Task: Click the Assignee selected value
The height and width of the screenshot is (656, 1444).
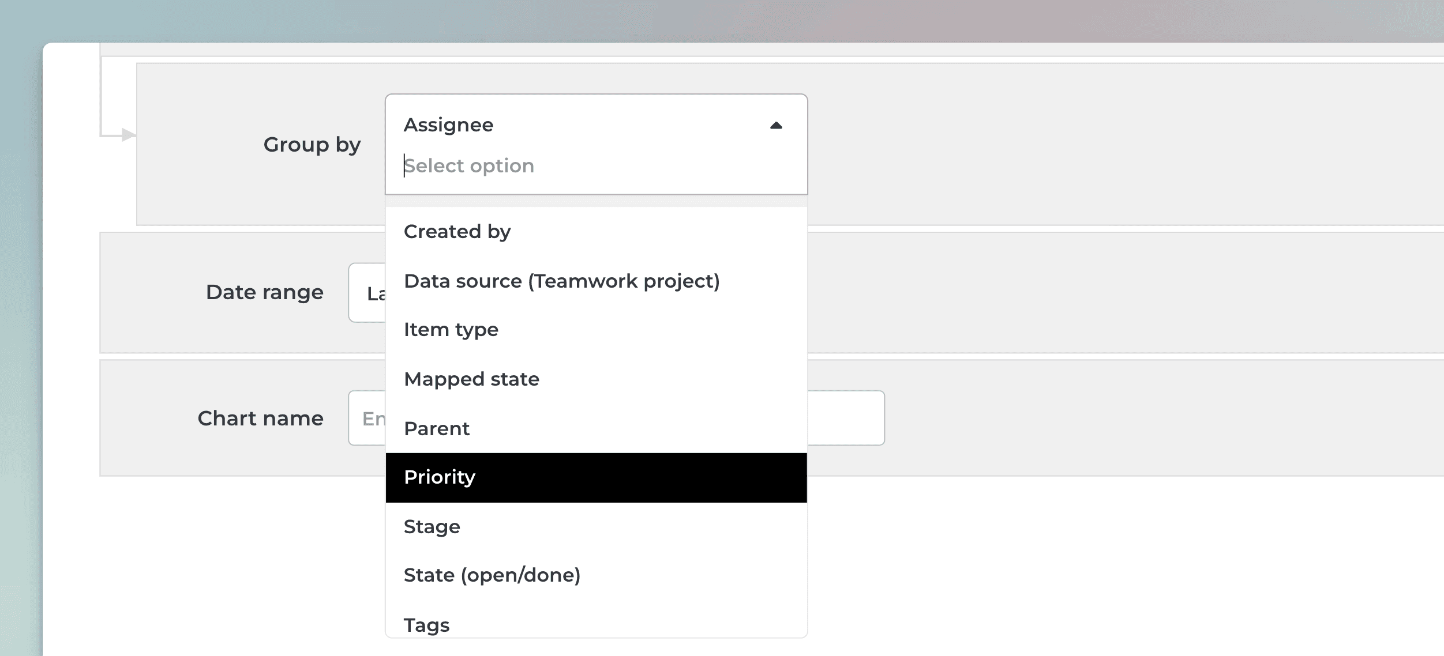Action: coord(449,125)
